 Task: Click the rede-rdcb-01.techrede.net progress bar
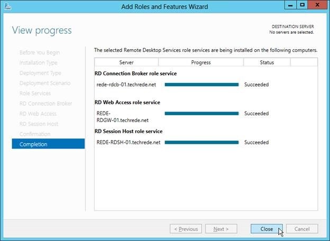[x=201, y=85]
